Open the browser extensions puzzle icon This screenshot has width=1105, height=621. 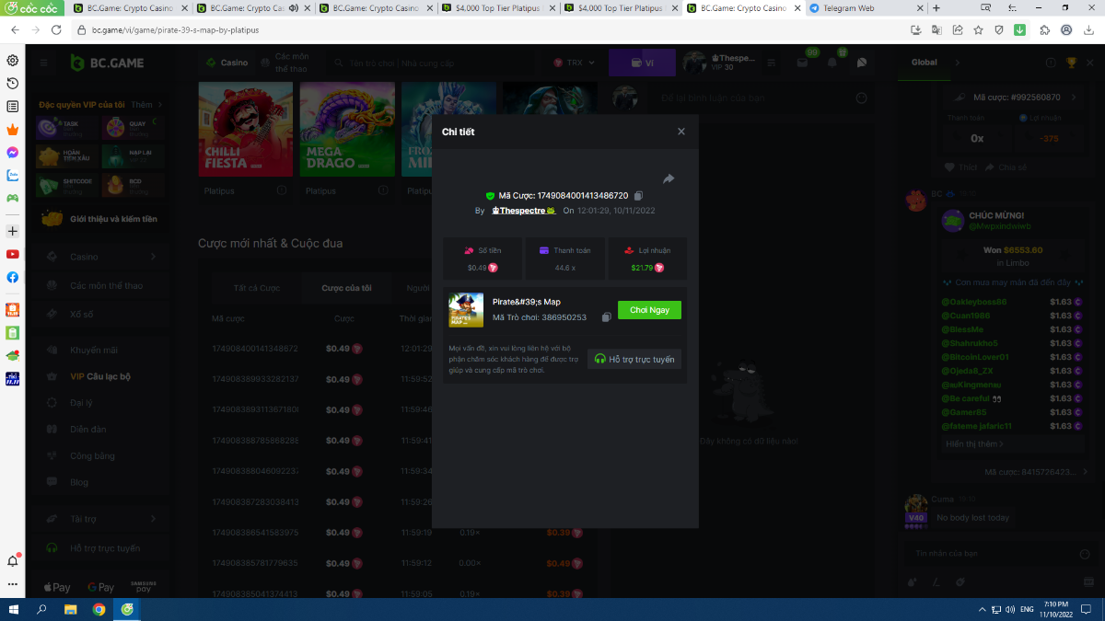tap(1044, 29)
